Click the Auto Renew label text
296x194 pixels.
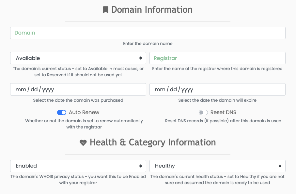tap(84, 112)
